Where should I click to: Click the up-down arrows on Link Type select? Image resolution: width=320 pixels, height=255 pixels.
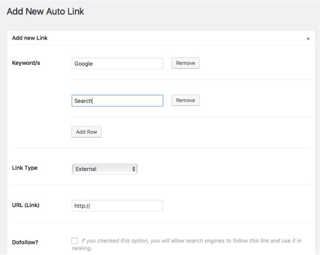133,169
